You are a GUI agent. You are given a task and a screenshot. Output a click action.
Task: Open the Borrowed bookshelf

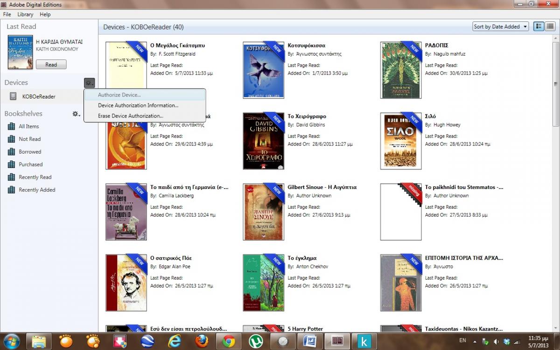click(x=30, y=152)
